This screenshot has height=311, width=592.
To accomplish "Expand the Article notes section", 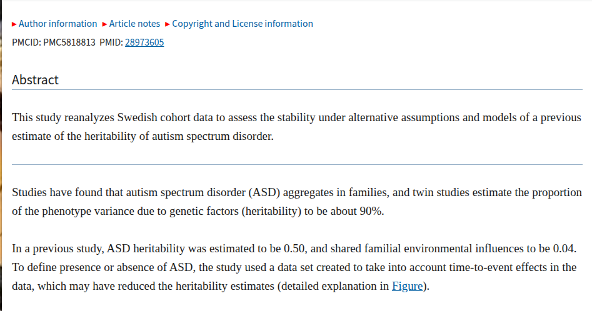I will [134, 24].
